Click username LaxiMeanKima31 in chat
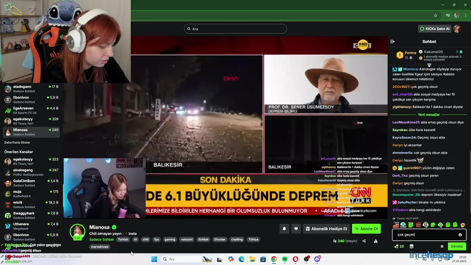 406,122
